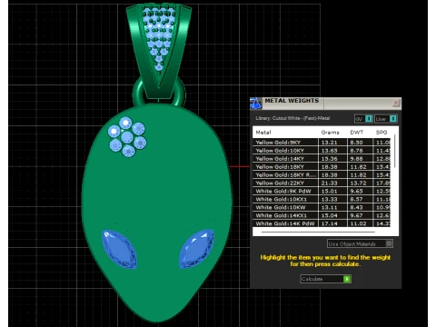Click the Calculate button
The height and width of the screenshot is (327, 436).
coord(326,279)
